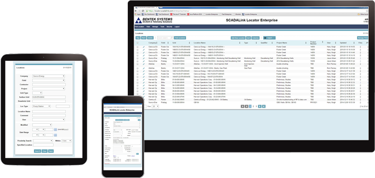Open second Date Range calendar picker on tablet
This screenshot has height=178, width=375.
[x=55, y=135]
